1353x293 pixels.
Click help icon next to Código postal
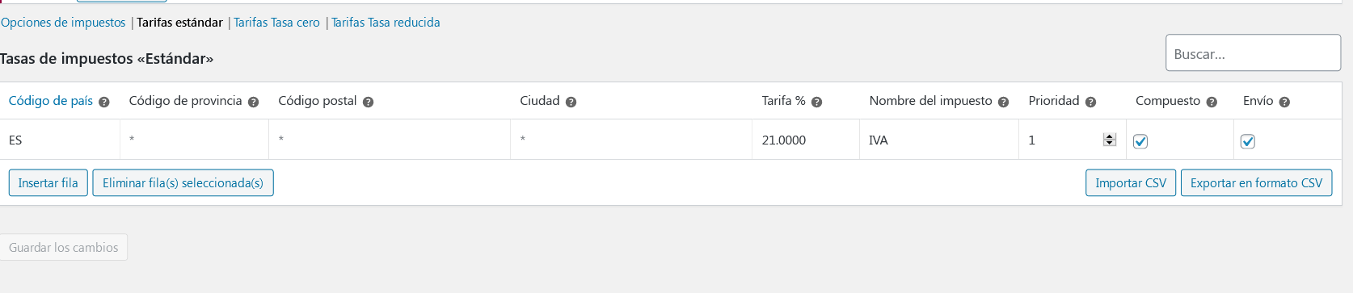coord(368,102)
